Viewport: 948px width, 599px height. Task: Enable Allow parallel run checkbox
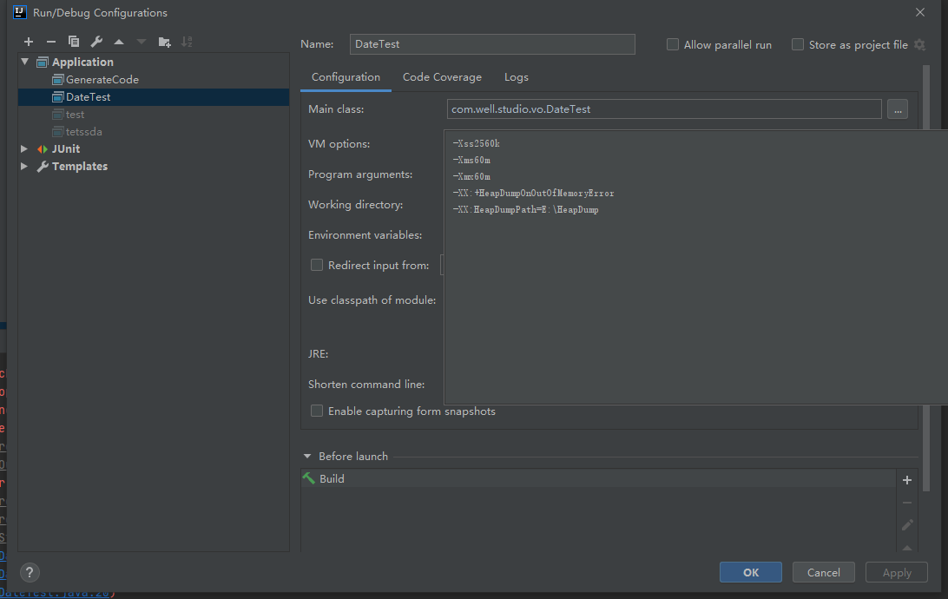(x=672, y=45)
